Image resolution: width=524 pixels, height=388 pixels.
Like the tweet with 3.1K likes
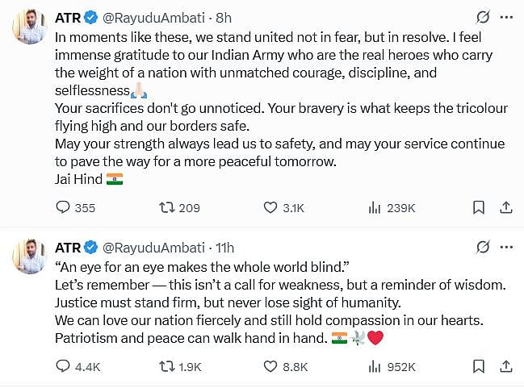tap(272, 208)
